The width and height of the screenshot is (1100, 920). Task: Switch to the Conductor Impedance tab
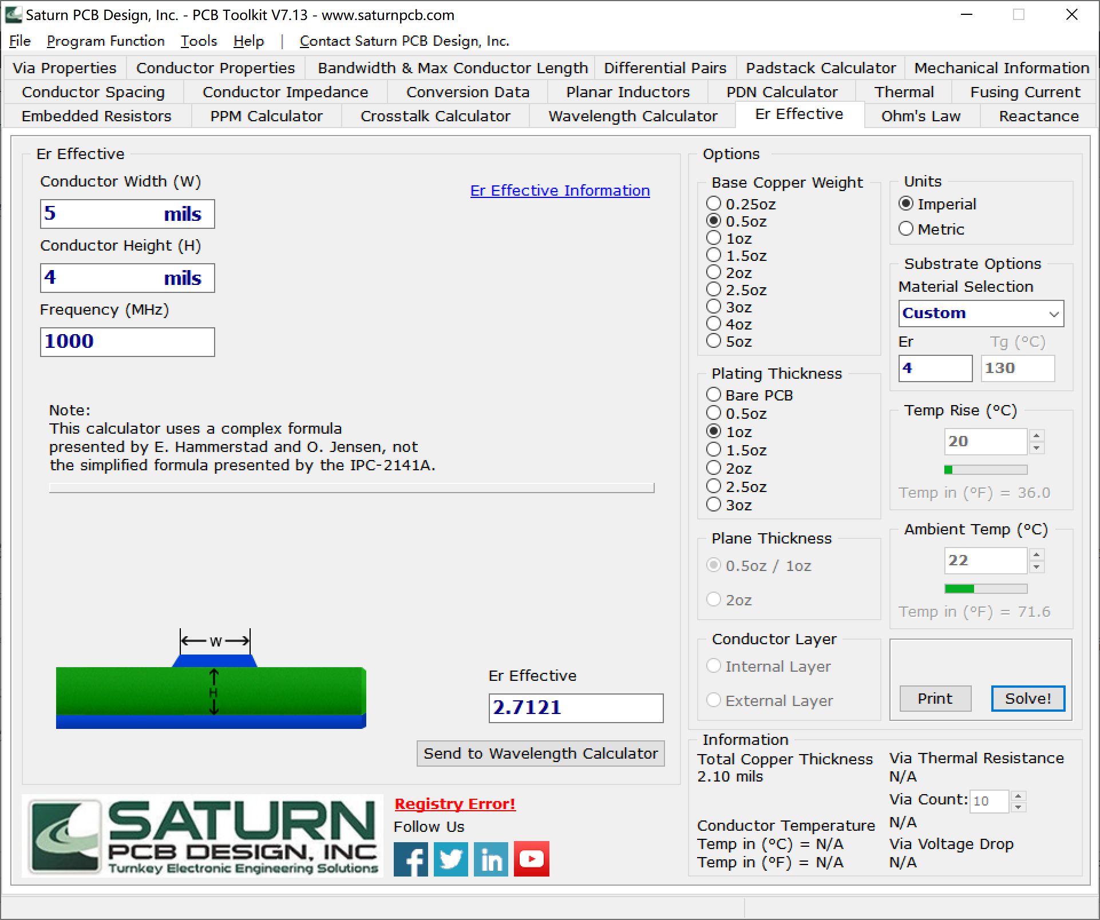point(285,92)
